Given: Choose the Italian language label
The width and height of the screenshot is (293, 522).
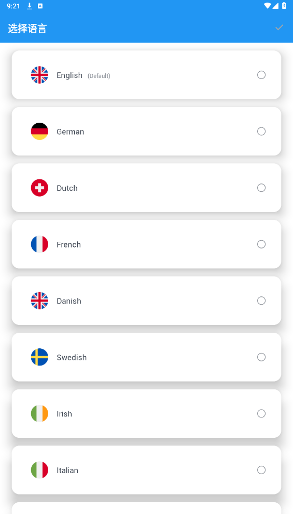Looking at the screenshot, I should pyautogui.click(x=67, y=470).
